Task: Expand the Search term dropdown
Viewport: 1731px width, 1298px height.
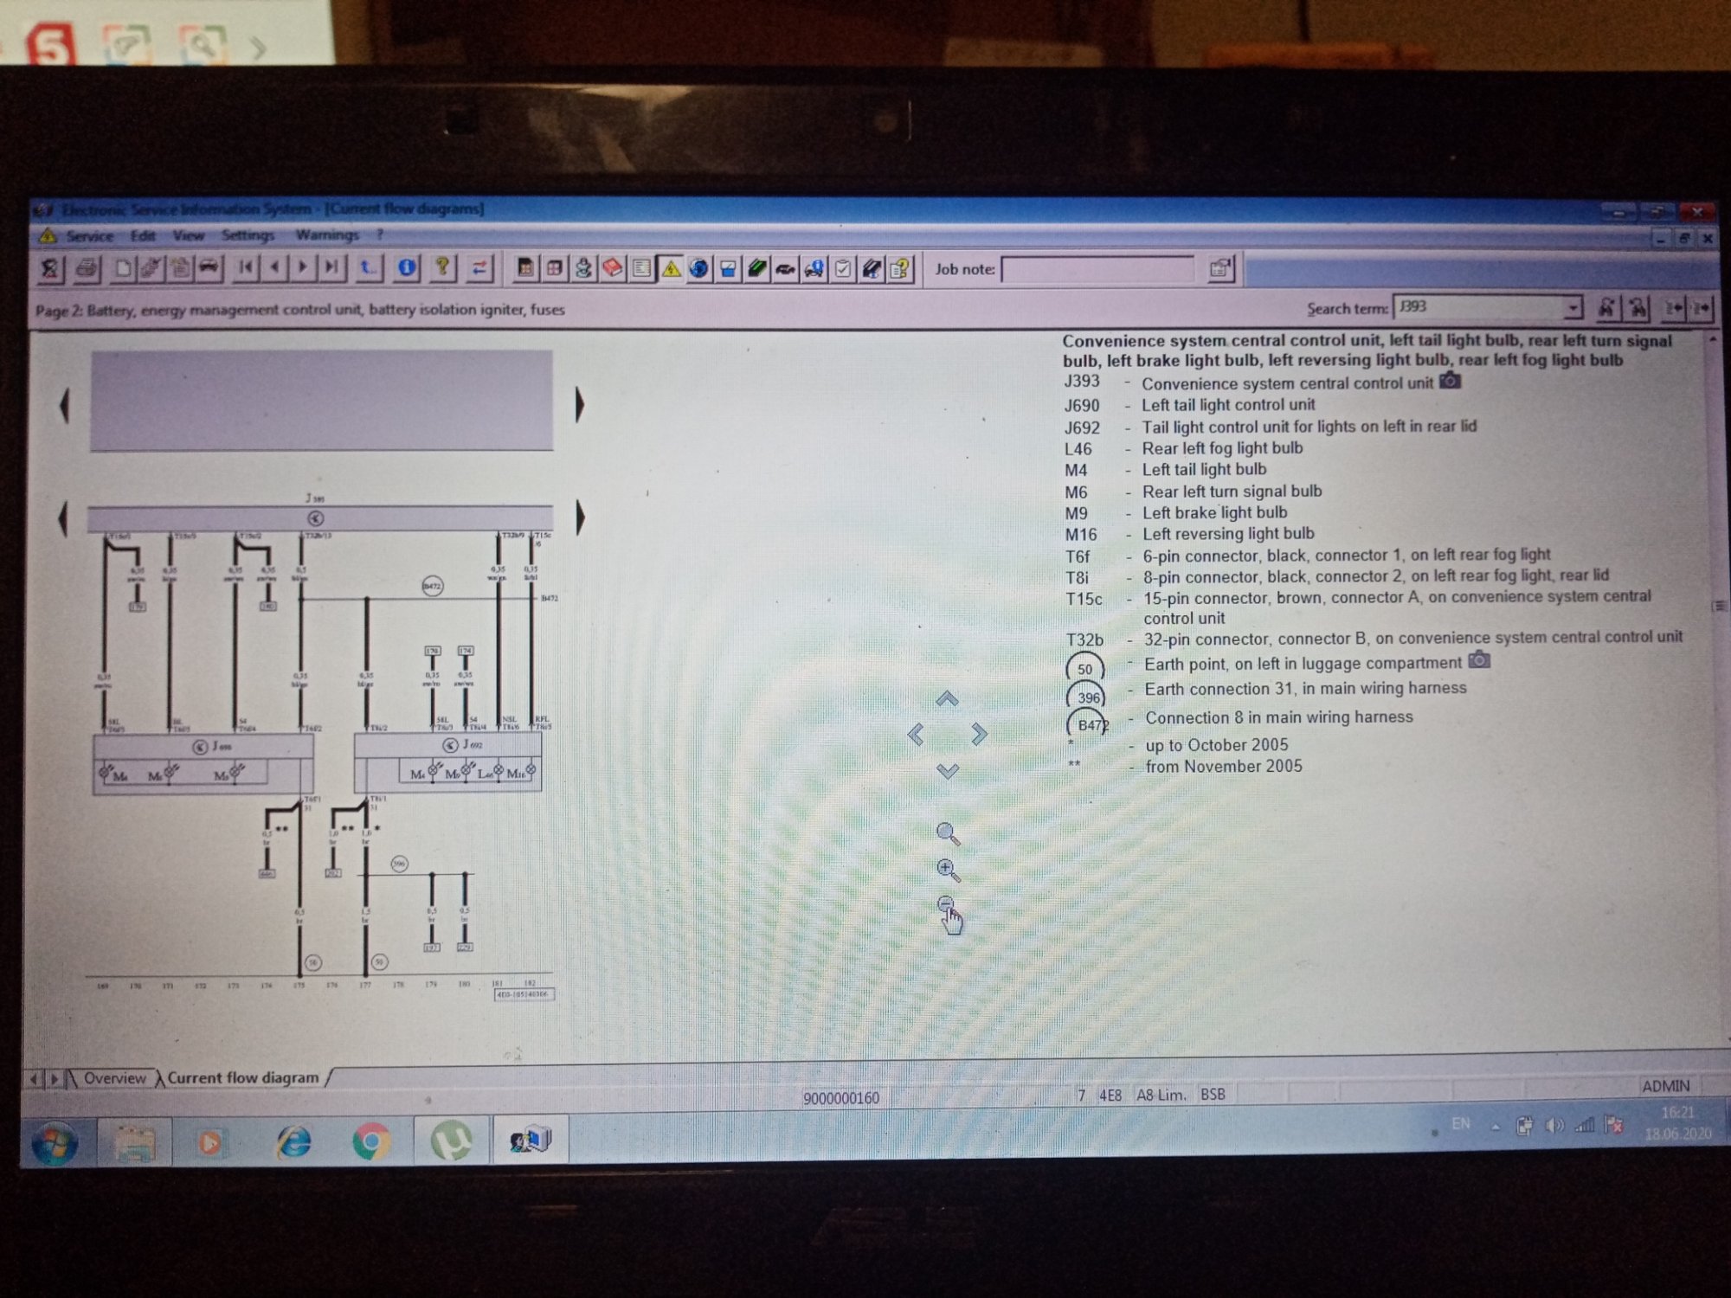Action: coord(1572,307)
